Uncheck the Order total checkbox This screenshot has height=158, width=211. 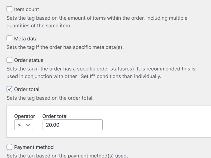[x=9, y=89]
